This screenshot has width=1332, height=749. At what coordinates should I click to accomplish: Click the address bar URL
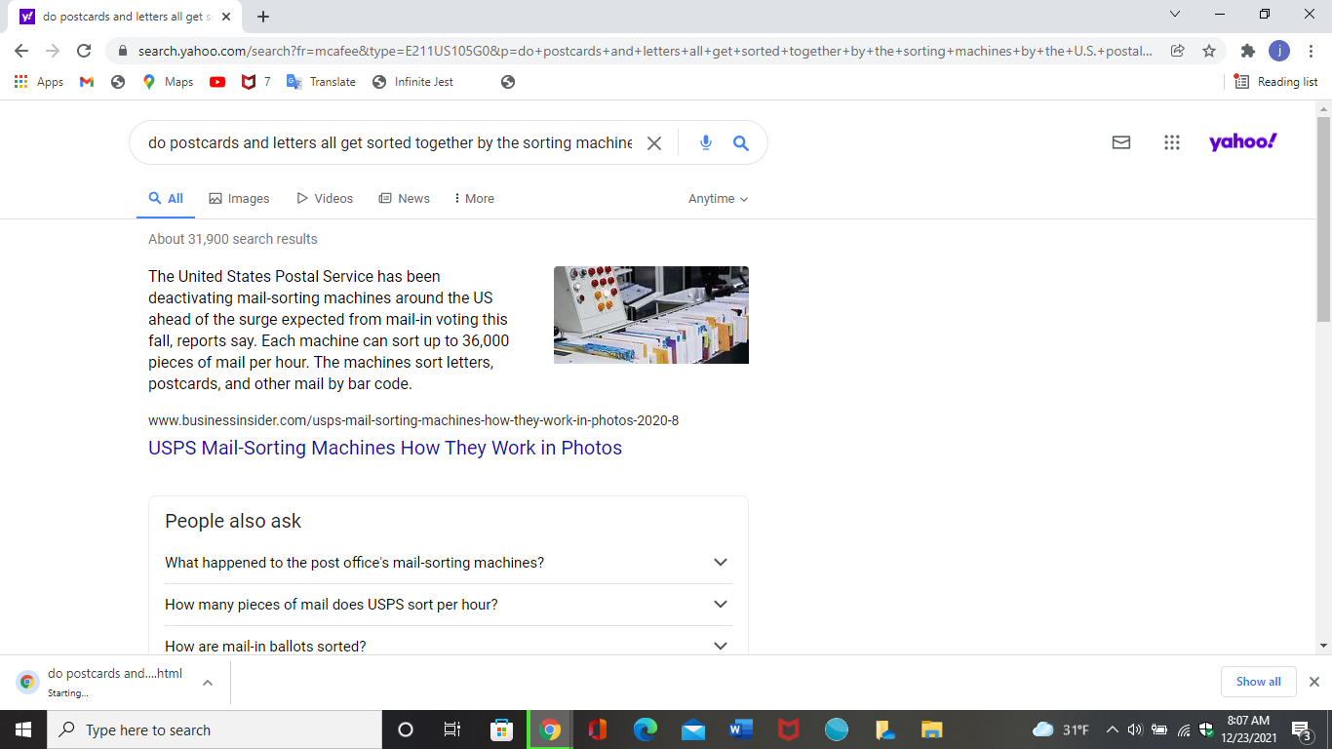coord(645,51)
